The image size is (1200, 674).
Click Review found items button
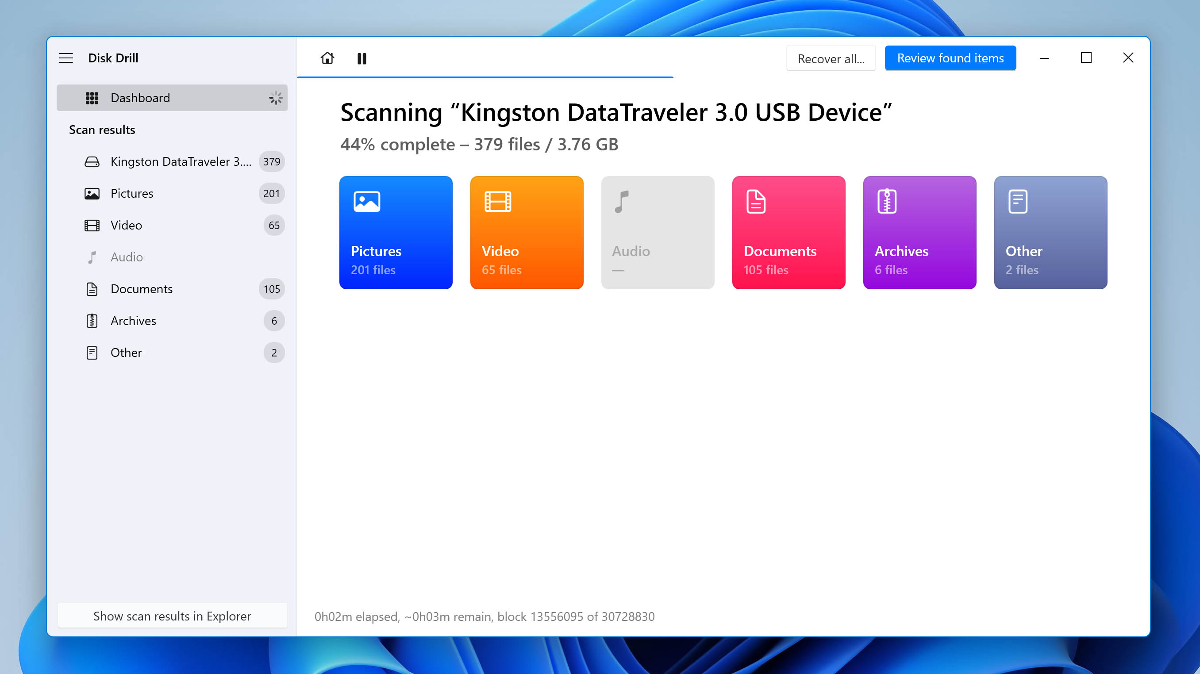point(950,58)
